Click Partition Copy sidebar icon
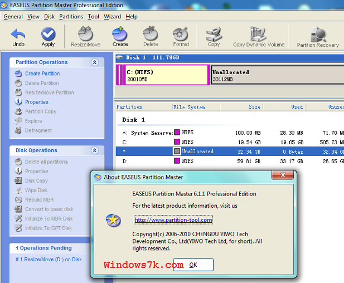344x283 pixels. 18,111
